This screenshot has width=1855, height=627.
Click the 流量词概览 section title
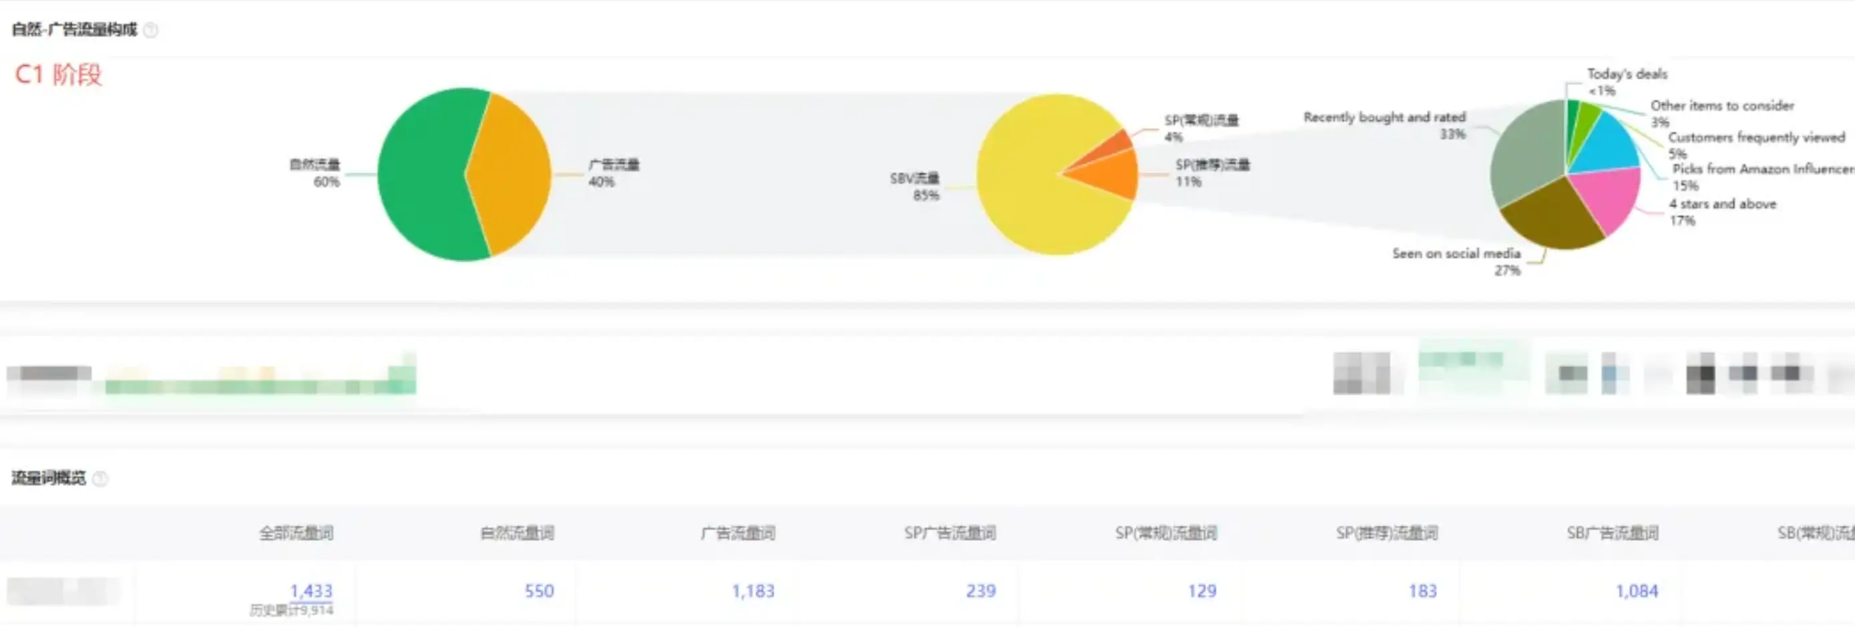click(49, 478)
